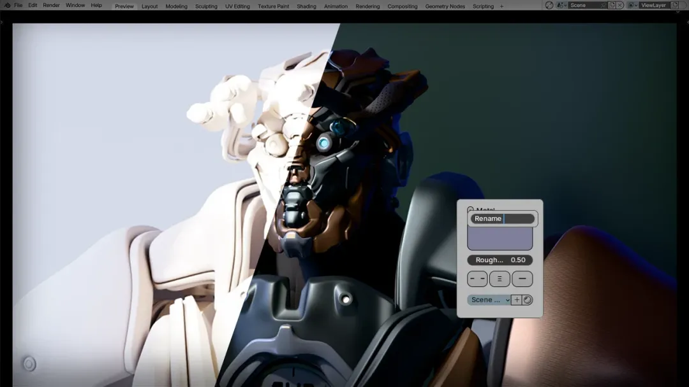Open the File menu
Screen dimensions: 689x387
point(18,5)
